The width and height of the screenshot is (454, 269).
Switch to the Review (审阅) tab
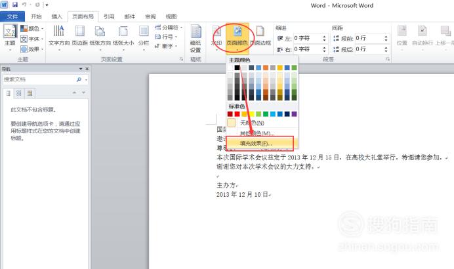click(150, 16)
